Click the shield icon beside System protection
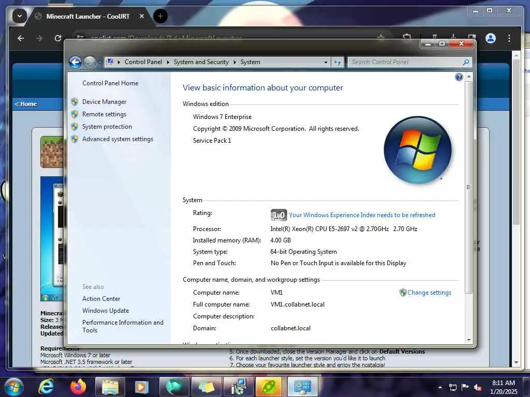The height and width of the screenshot is (397, 530). click(75, 127)
